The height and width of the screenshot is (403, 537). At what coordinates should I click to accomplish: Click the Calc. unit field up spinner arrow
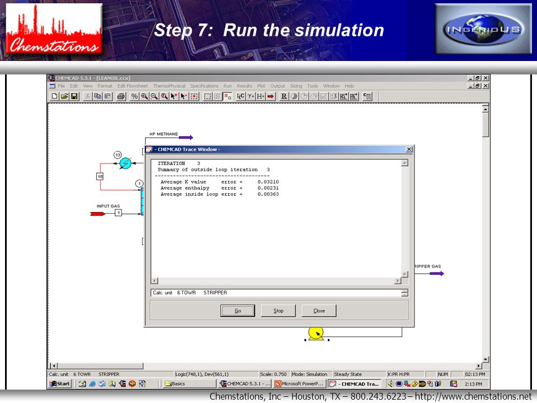tap(404, 291)
